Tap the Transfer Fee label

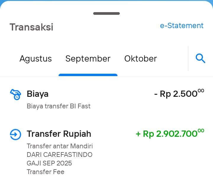(x=45, y=172)
